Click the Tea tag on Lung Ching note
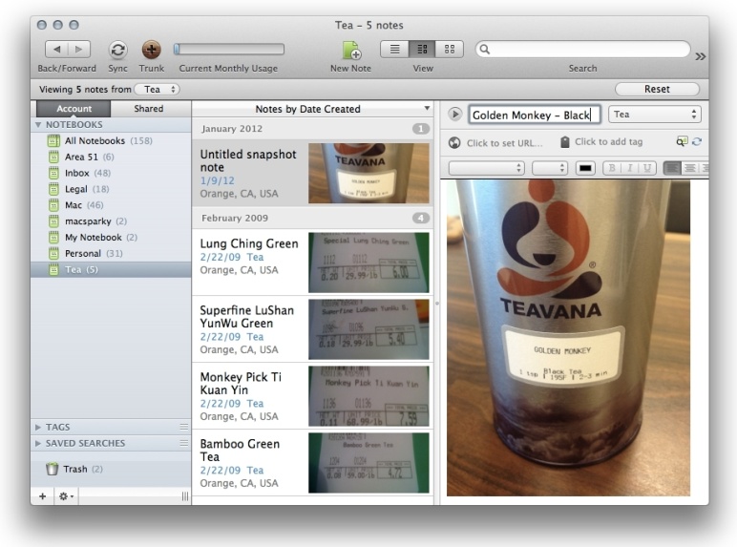Screen dimensions: 737x547 pos(255,257)
